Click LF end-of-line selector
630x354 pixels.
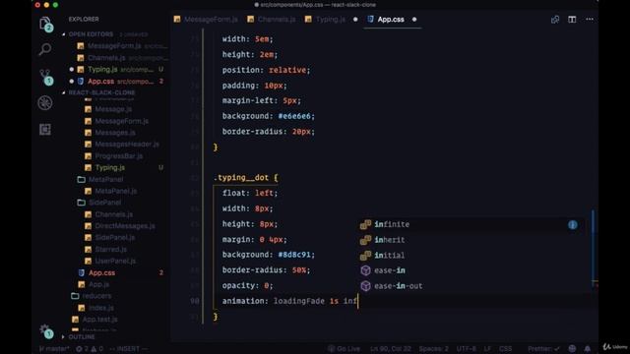click(487, 349)
